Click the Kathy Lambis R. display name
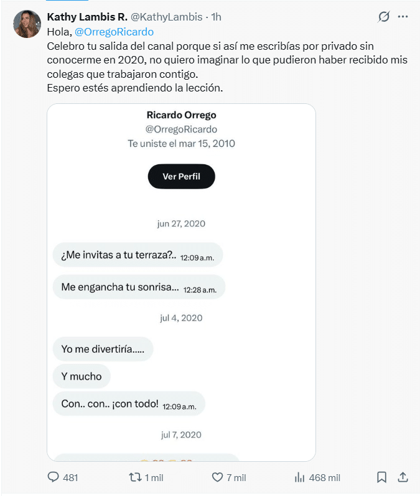Image resolution: width=420 pixels, height=496 pixels. pyautogui.click(x=87, y=17)
